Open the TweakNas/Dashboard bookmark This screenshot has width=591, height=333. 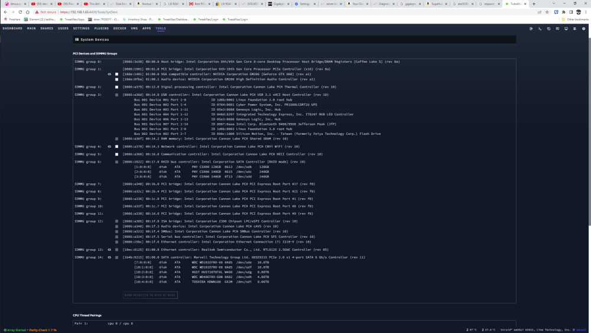pyautogui.click(x=173, y=20)
